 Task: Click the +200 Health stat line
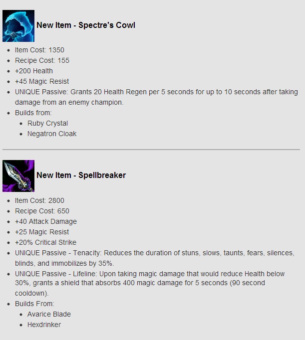tap(34, 71)
